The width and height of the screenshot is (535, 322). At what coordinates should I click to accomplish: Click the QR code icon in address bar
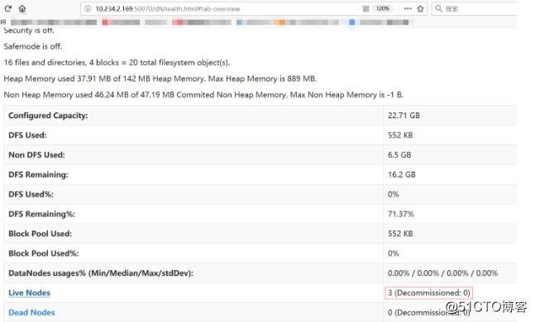[365, 9]
